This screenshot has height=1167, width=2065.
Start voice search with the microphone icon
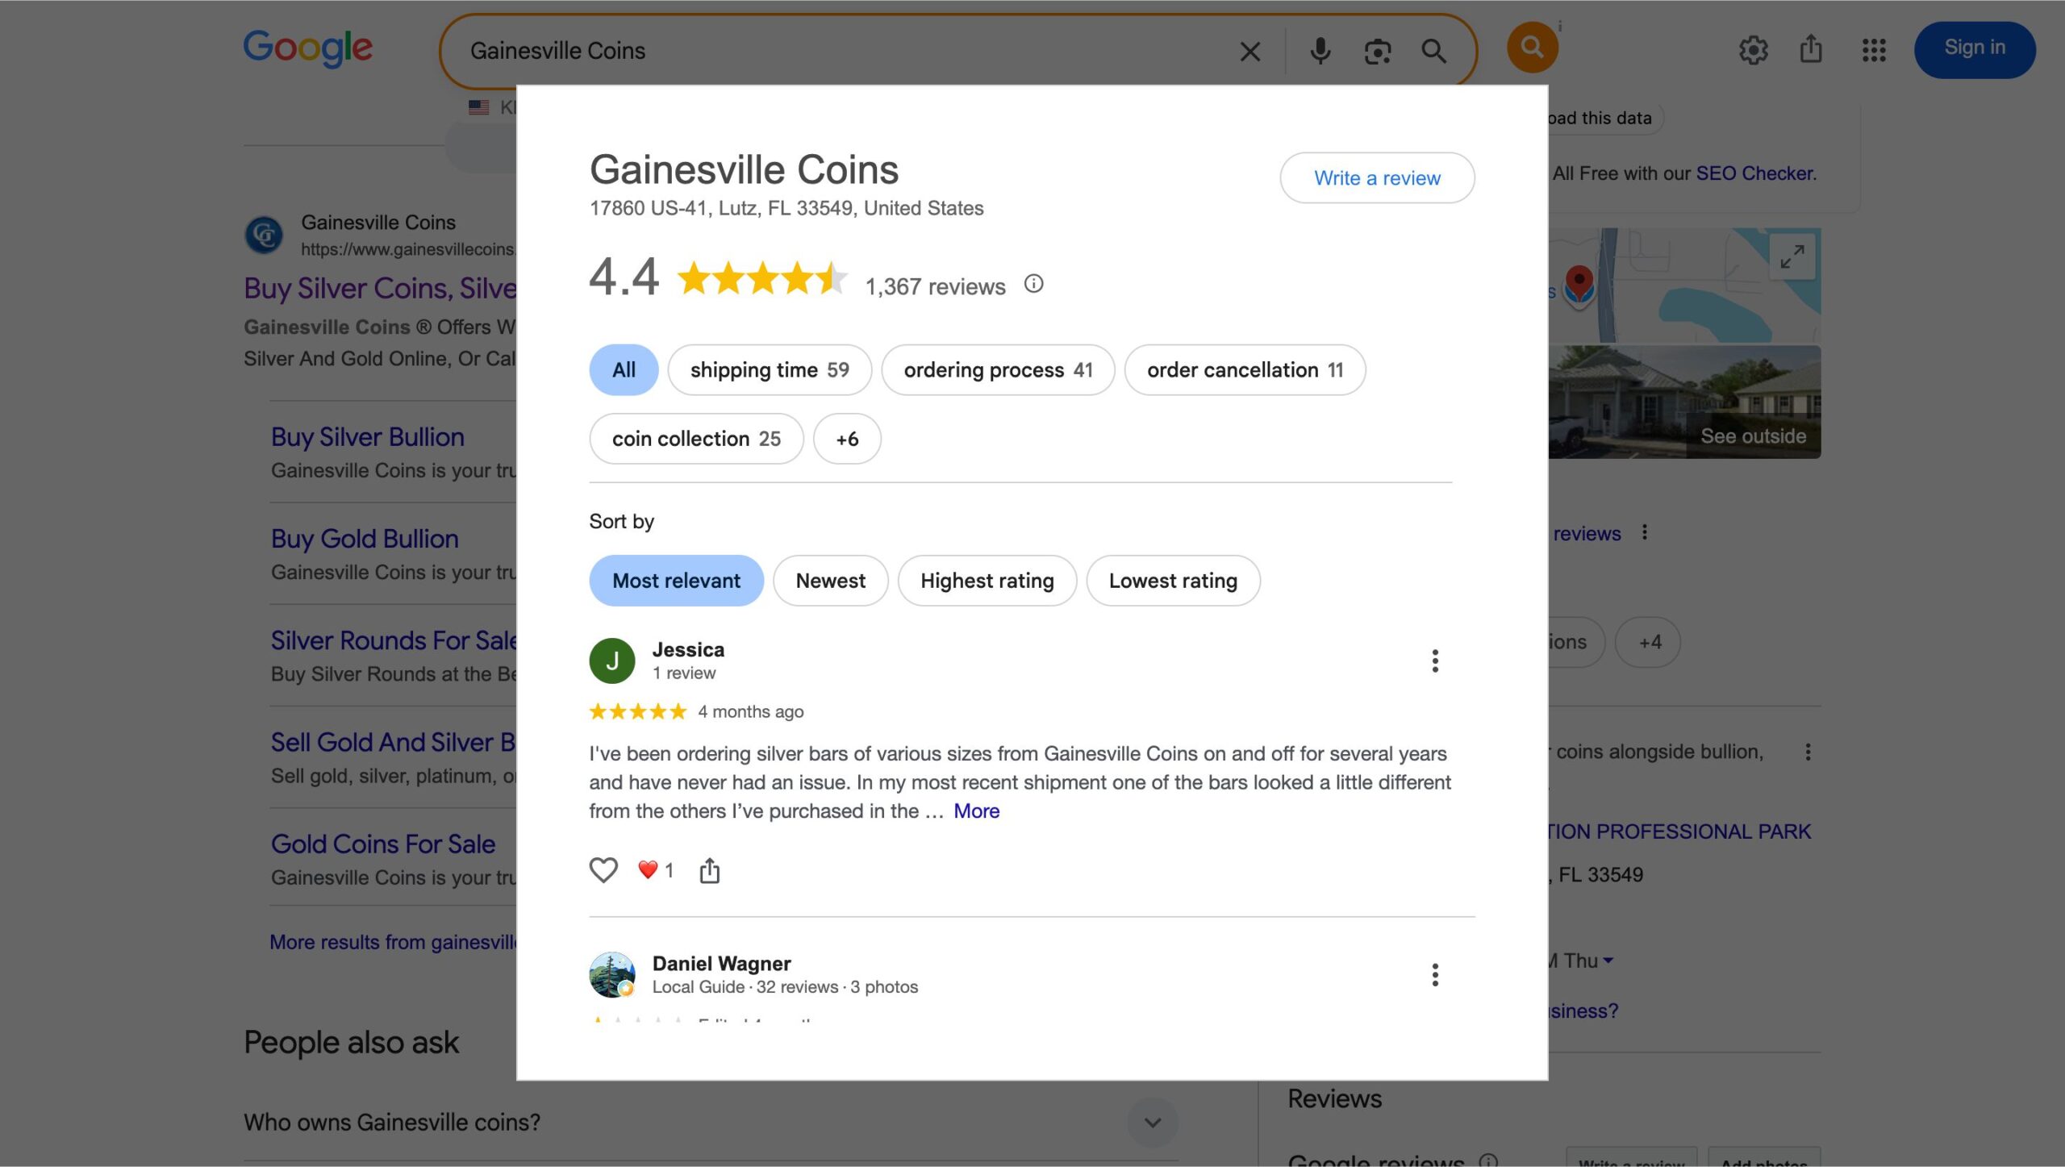coord(1320,51)
